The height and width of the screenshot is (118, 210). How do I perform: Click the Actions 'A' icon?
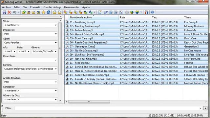pyautogui.click(x=91, y=12)
